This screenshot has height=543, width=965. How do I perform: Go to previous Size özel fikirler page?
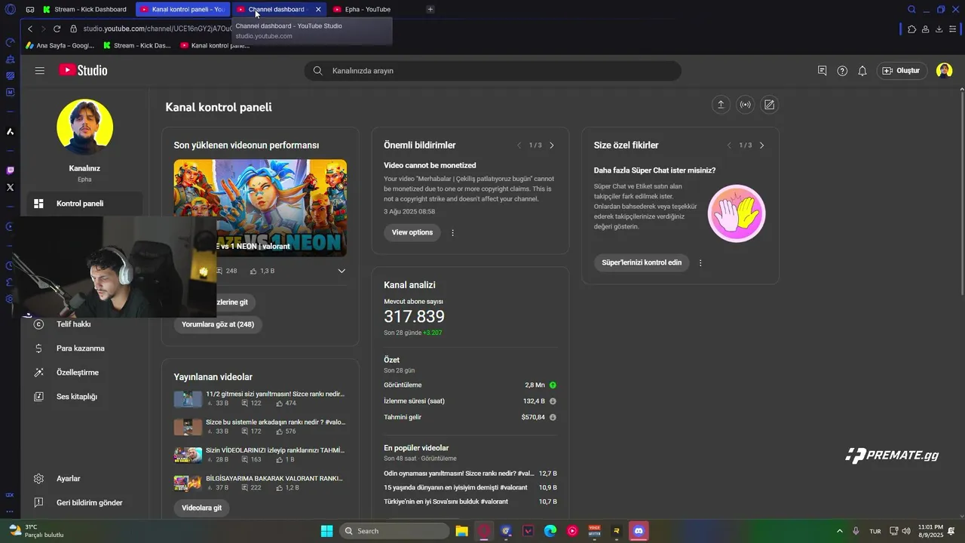point(729,145)
